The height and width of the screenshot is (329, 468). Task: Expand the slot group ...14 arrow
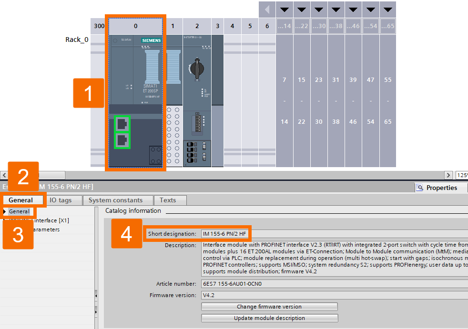coord(285,10)
